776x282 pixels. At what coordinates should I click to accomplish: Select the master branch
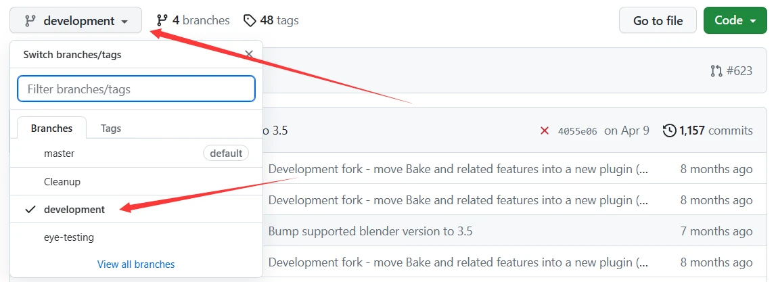click(60, 154)
